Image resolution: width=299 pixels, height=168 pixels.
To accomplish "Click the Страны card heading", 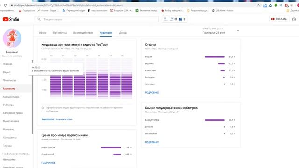I will 150,45.
